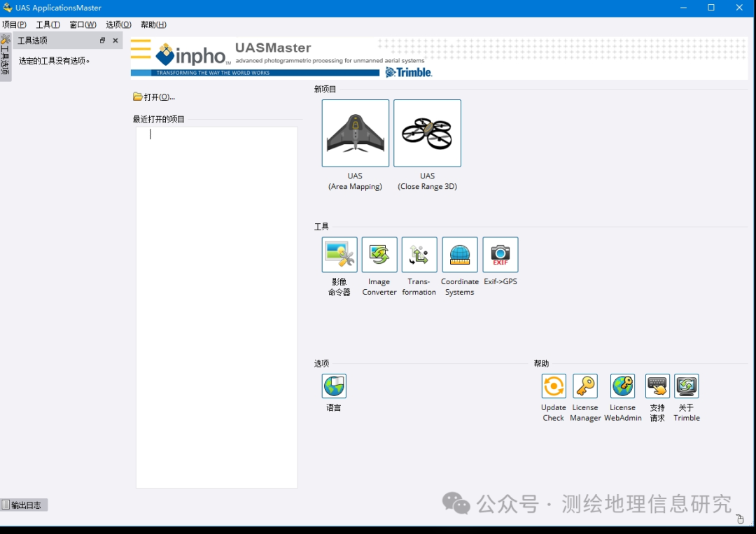
Task: Start a UAS Close Range 3D project
Action: (x=427, y=133)
